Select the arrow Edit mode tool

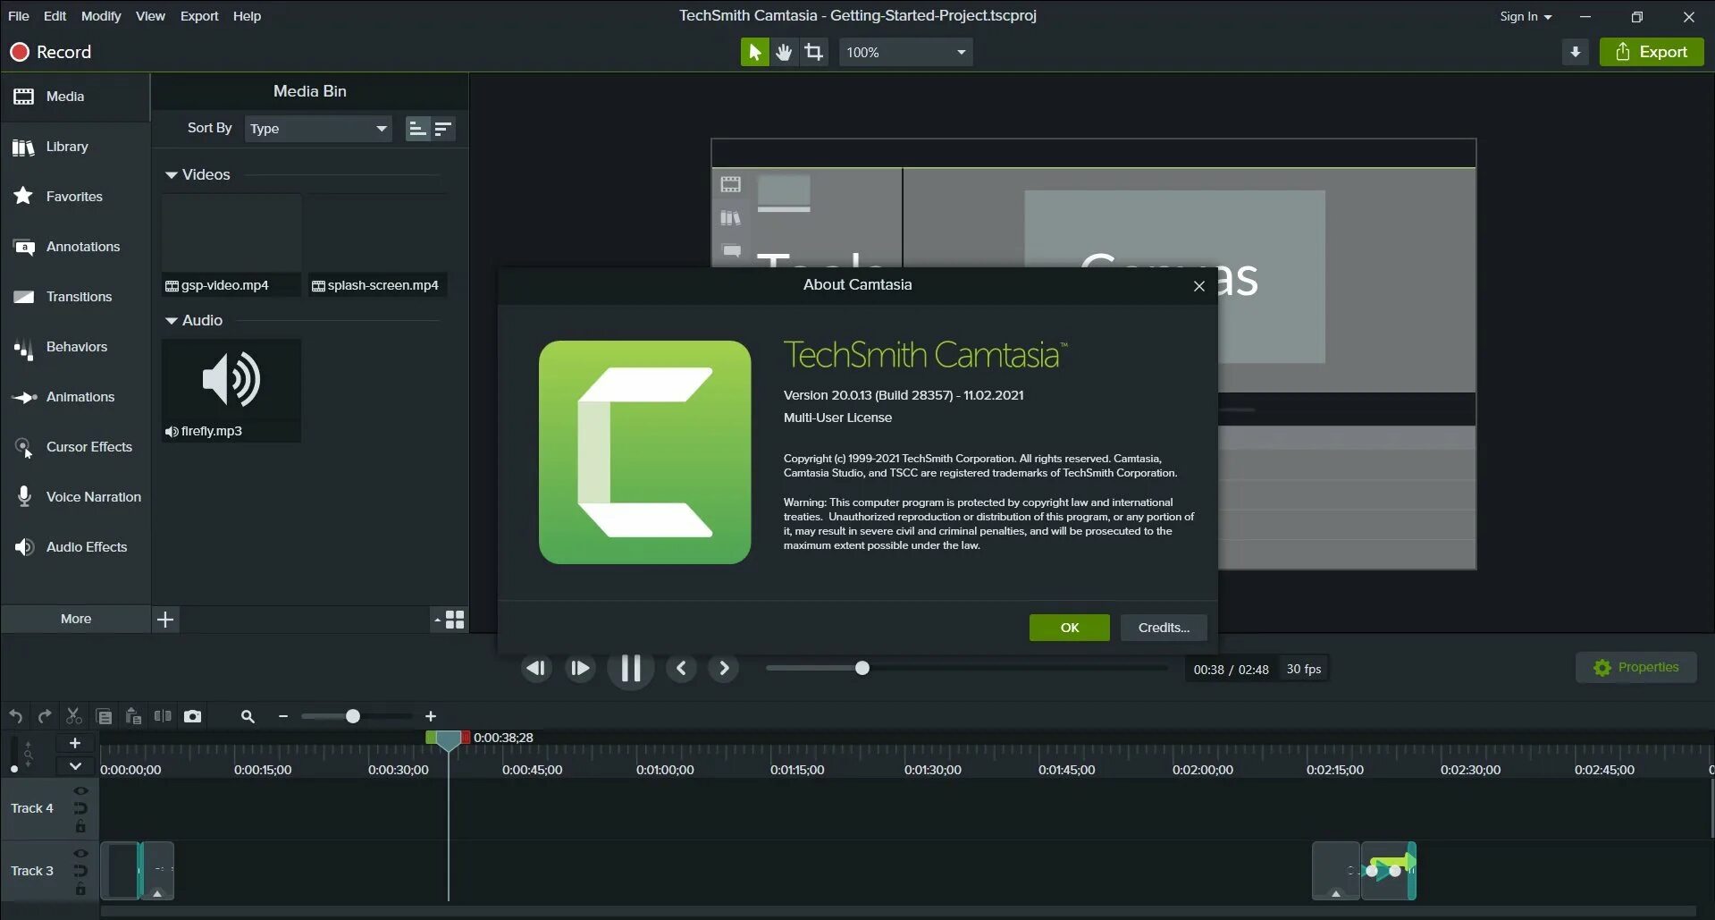pos(754,52)
